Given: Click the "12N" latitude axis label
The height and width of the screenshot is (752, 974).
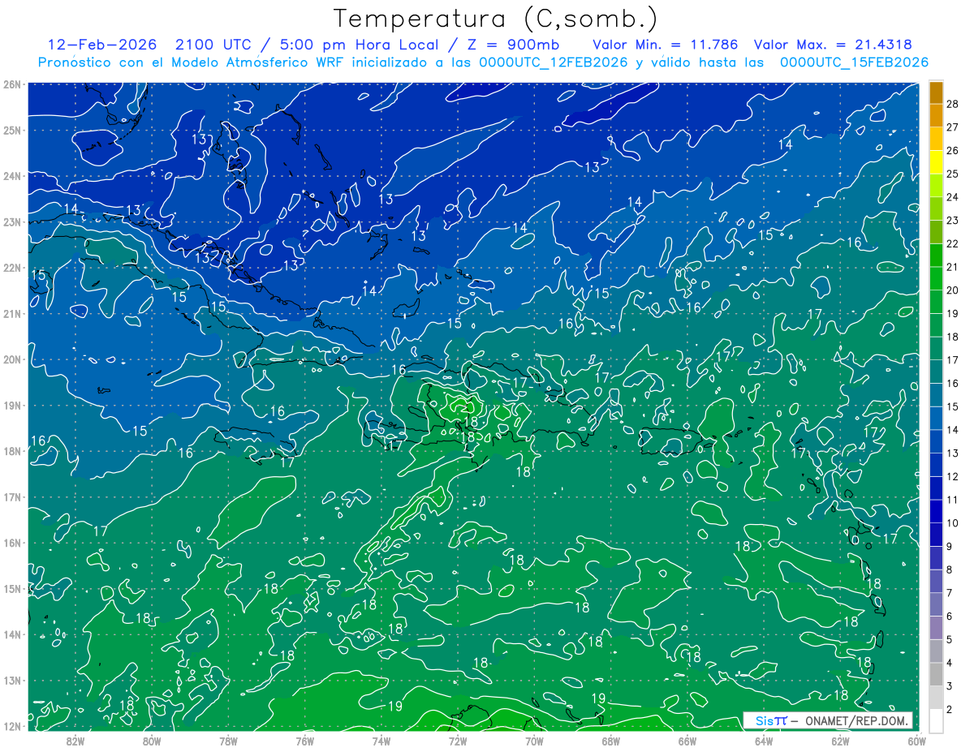Looking at the screenshot, I should click(12, 726).
